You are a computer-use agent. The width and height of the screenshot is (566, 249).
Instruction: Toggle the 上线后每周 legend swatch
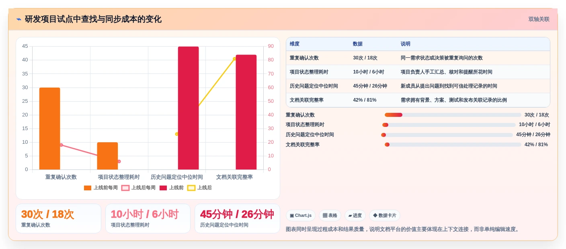[x=125, y=188]
